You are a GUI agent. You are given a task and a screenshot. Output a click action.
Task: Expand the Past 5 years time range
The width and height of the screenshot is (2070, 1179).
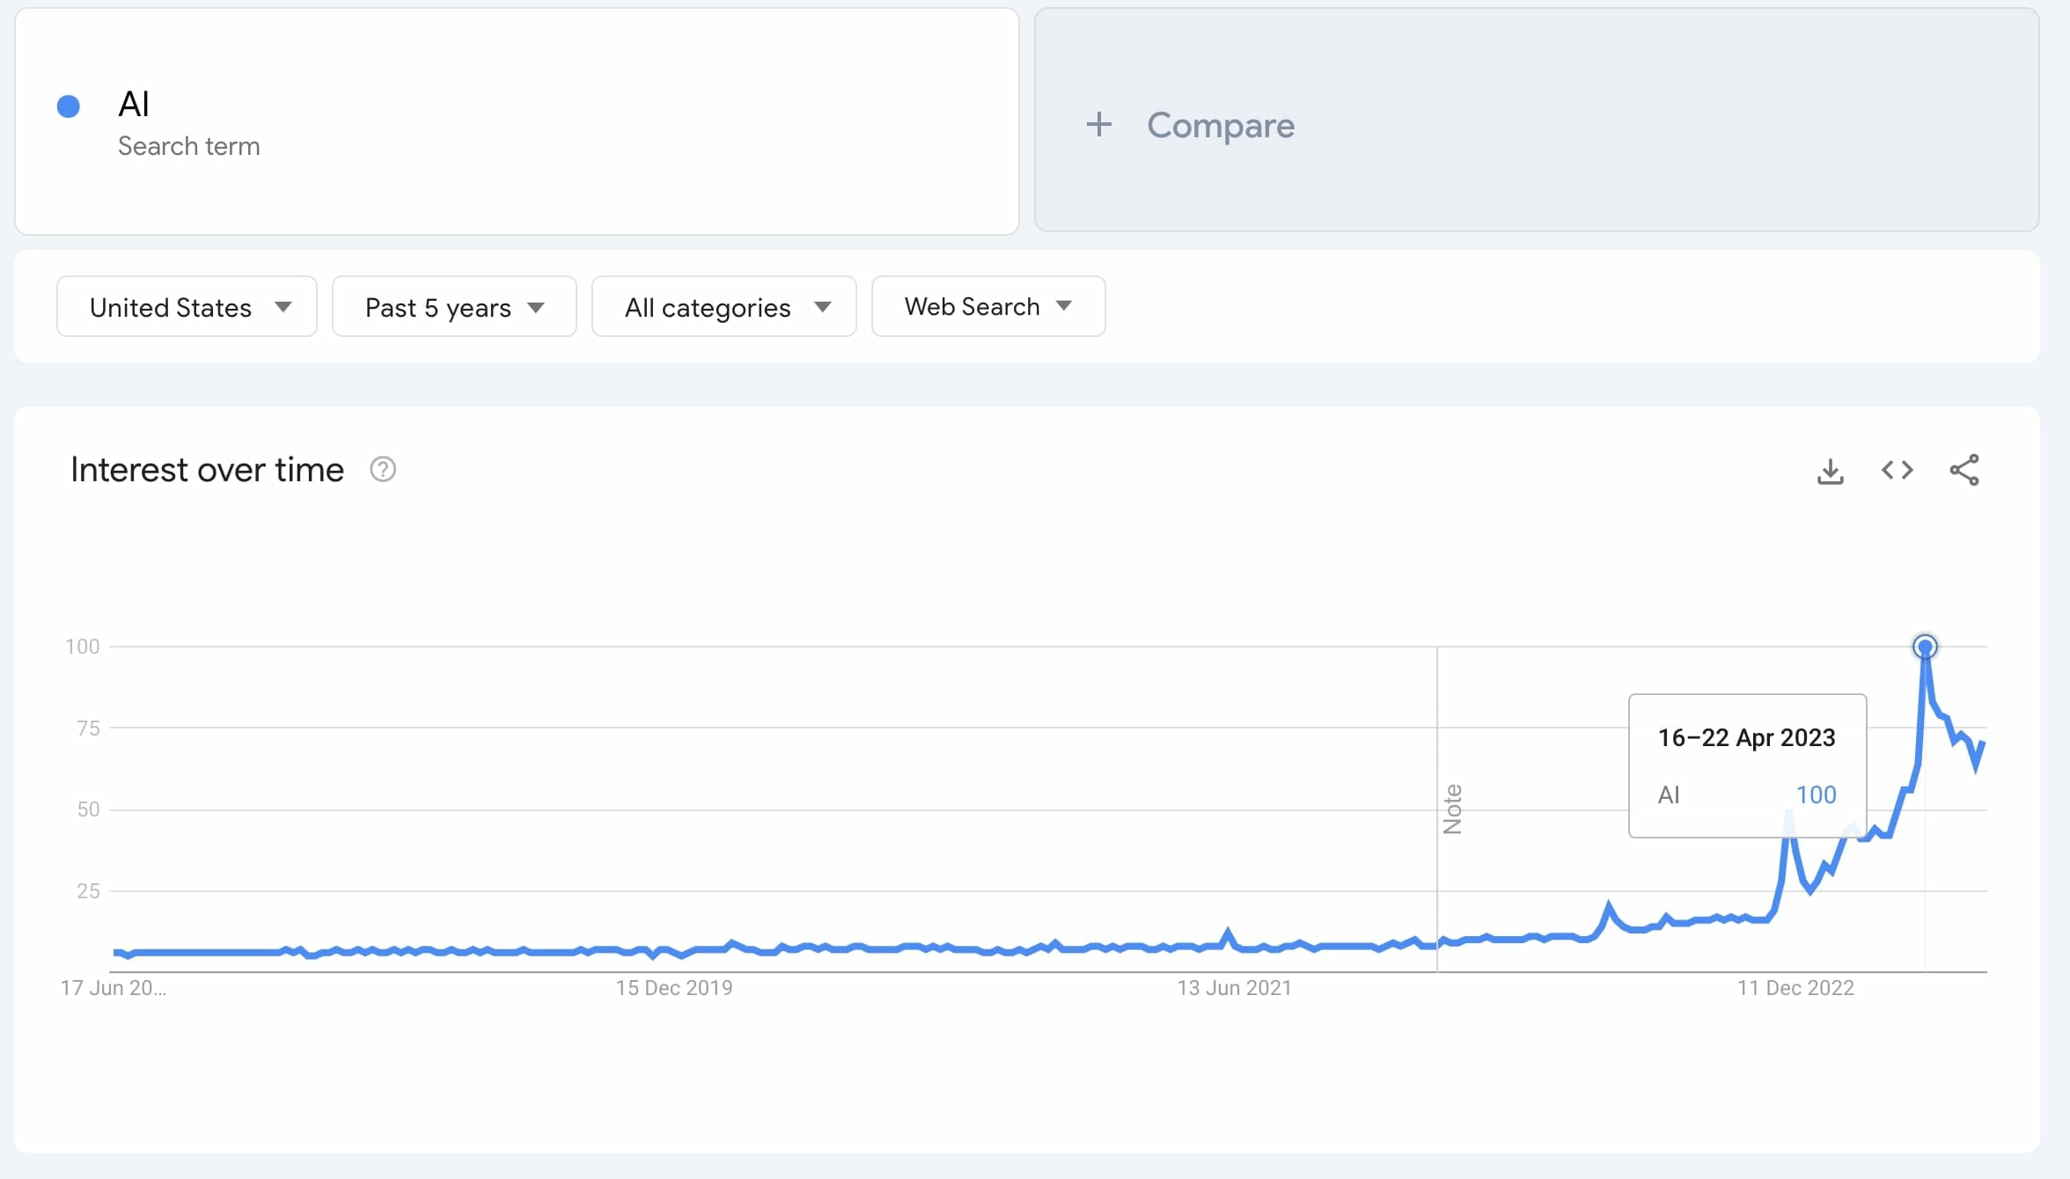pos(454,307)
